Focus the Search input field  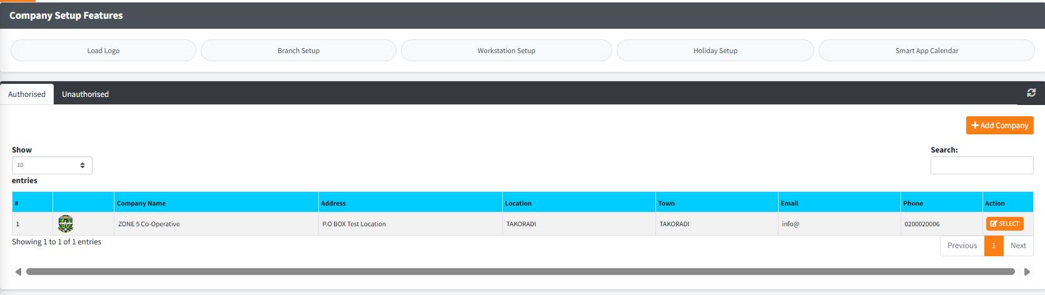pyautogui.click(x=981, y=166)
